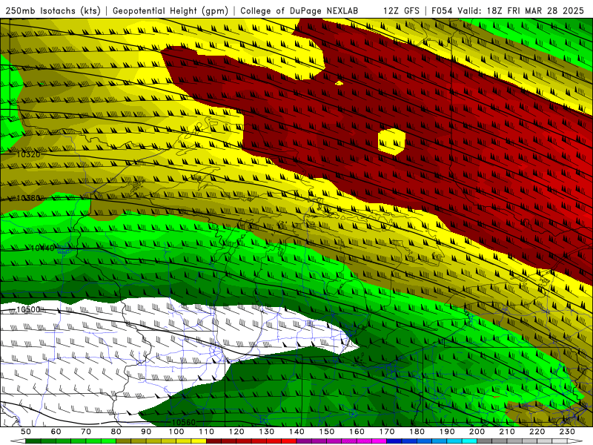Click the 70 value on the color scale

86,432
